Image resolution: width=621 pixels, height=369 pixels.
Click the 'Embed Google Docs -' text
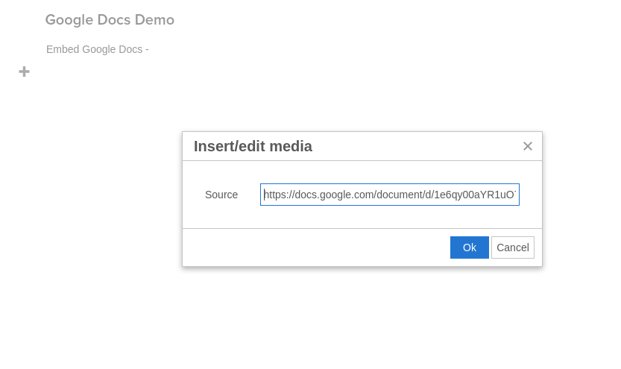98,49
